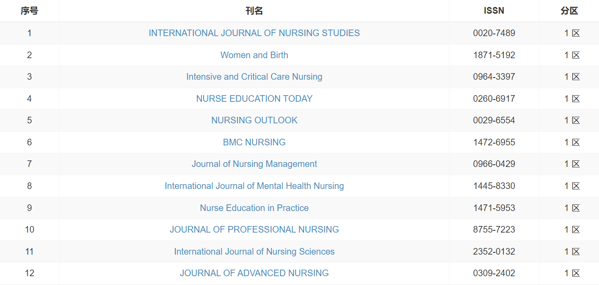This screenshot has width=599, height=285.
Task: Select International Journal of Nursing Sciences
Action: pyautogui.click(x=254, y=252)
